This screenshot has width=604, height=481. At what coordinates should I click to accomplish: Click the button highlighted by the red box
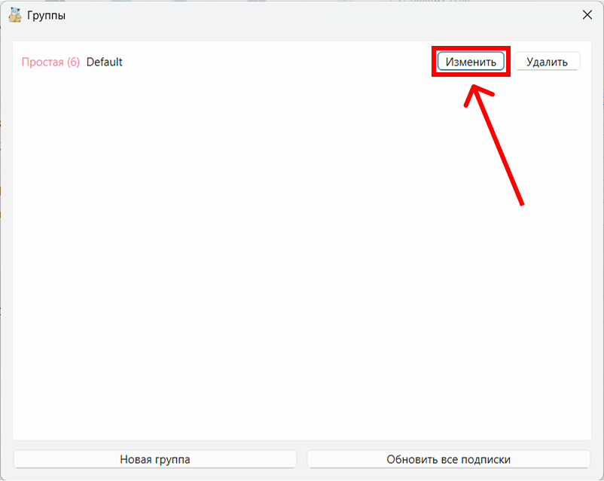(x=471, y=62)
